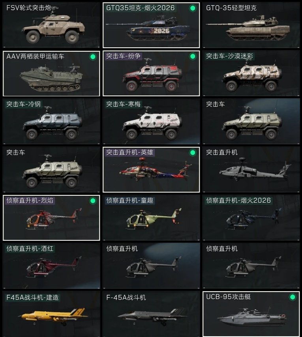Toggle equipped indicator on AAV两栖装甲运输车
Viewport: 302px width, 337px height.
point(93,57)
